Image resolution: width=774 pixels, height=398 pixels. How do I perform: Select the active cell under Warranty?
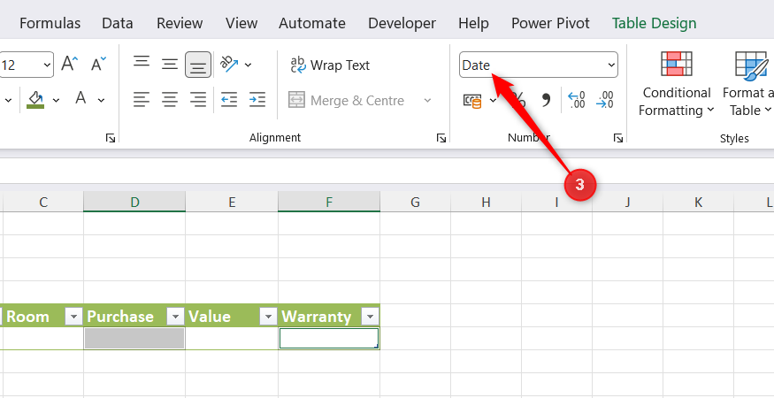tap(329, 338)
